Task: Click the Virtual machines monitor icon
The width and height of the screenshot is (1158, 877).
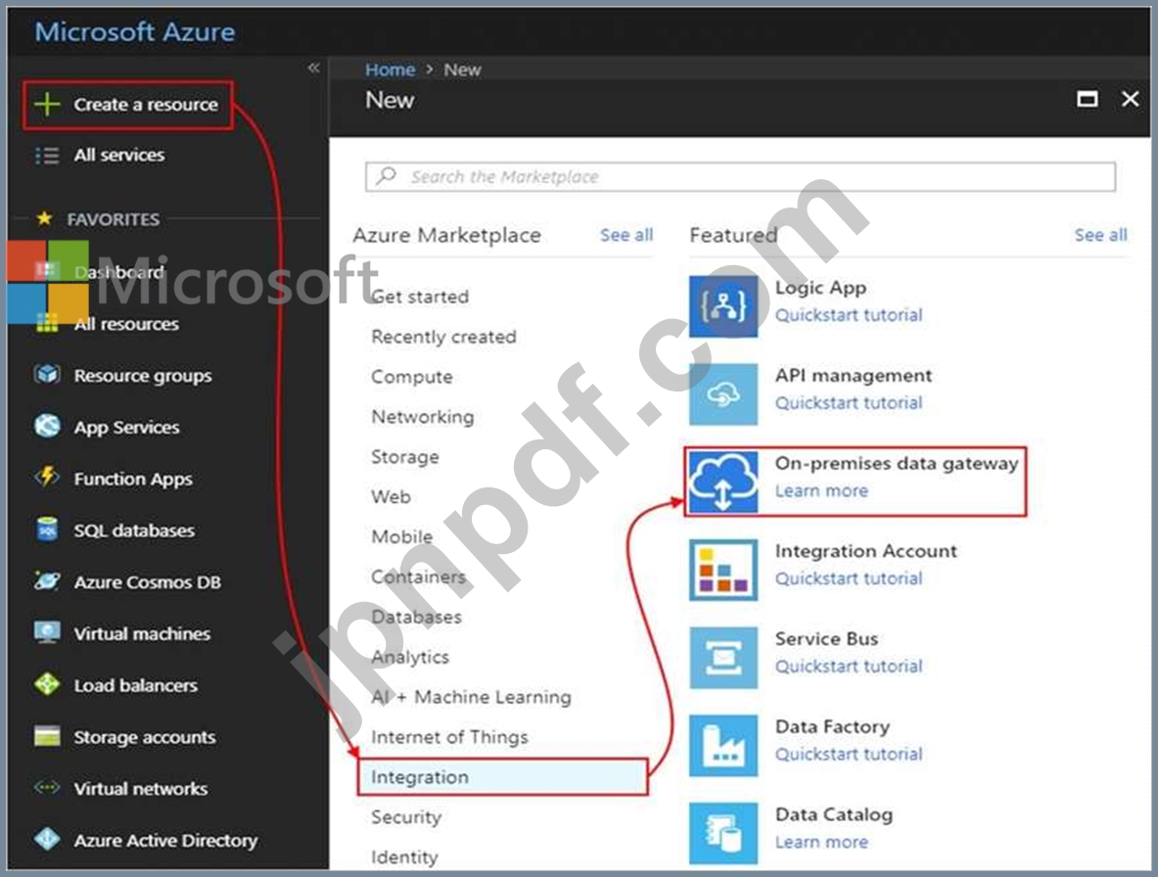Action: (x=47, y=632)
